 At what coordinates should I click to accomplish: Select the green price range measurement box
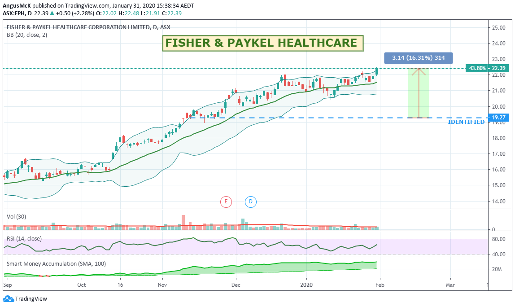click(x=419, y=93)
